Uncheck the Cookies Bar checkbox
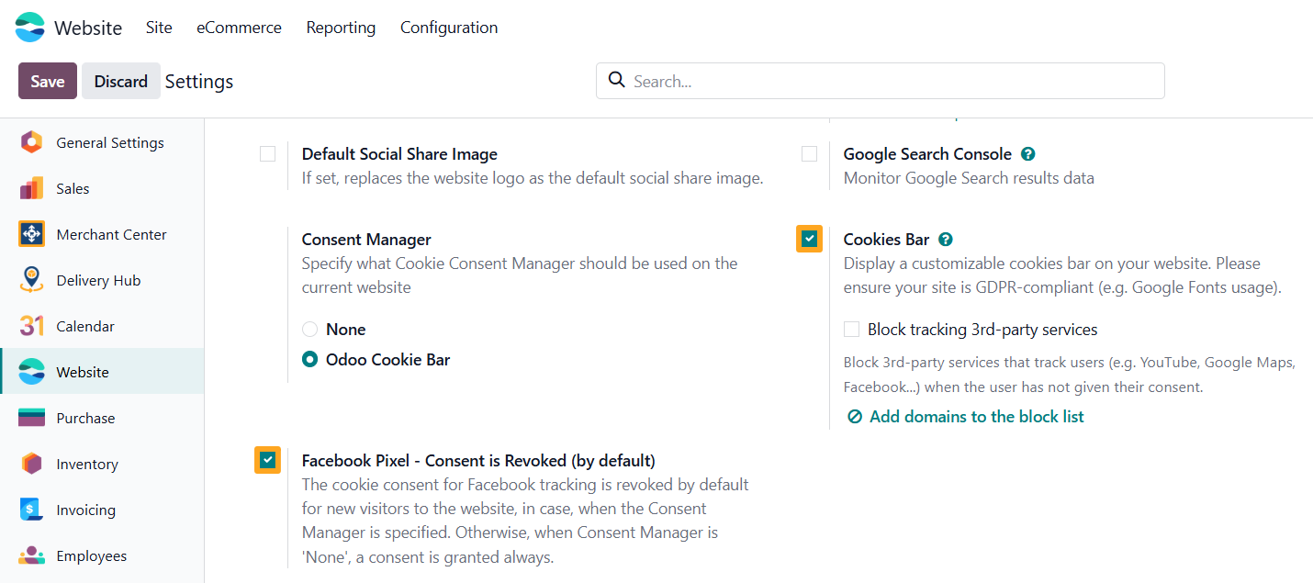1313x583 pixels. pyautogui.click(x=809, y=239)
